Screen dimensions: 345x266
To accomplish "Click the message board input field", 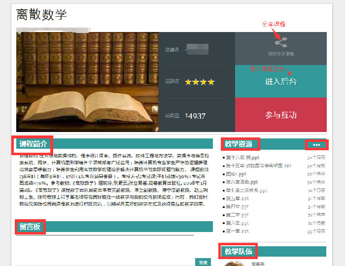I will pyautogui.click(x=103, y=246).
